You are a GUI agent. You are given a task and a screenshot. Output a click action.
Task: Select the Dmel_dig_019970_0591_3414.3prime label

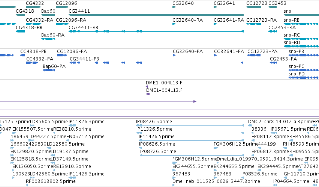pyautogui.click(x=260, y=159)
